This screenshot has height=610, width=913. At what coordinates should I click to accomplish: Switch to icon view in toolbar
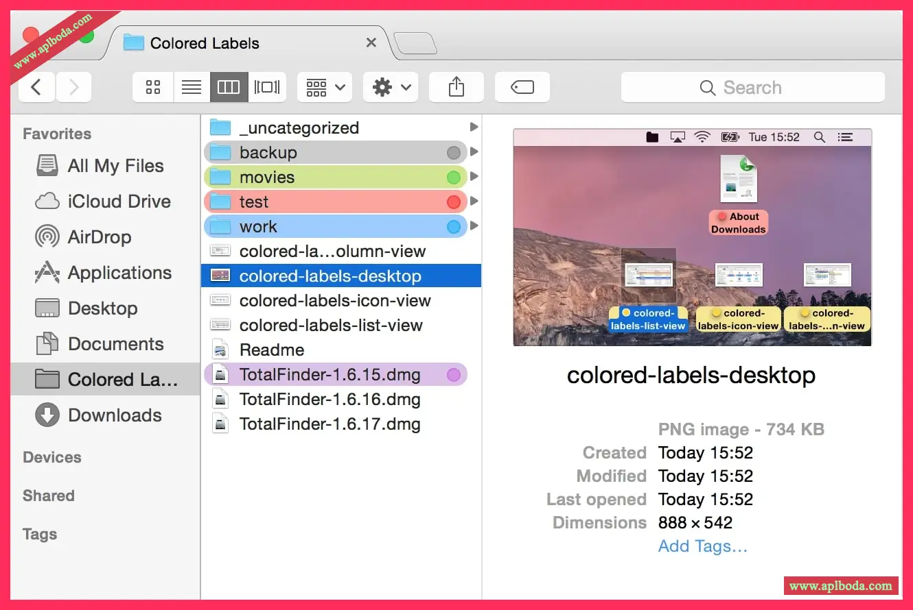tap(153, 87)
